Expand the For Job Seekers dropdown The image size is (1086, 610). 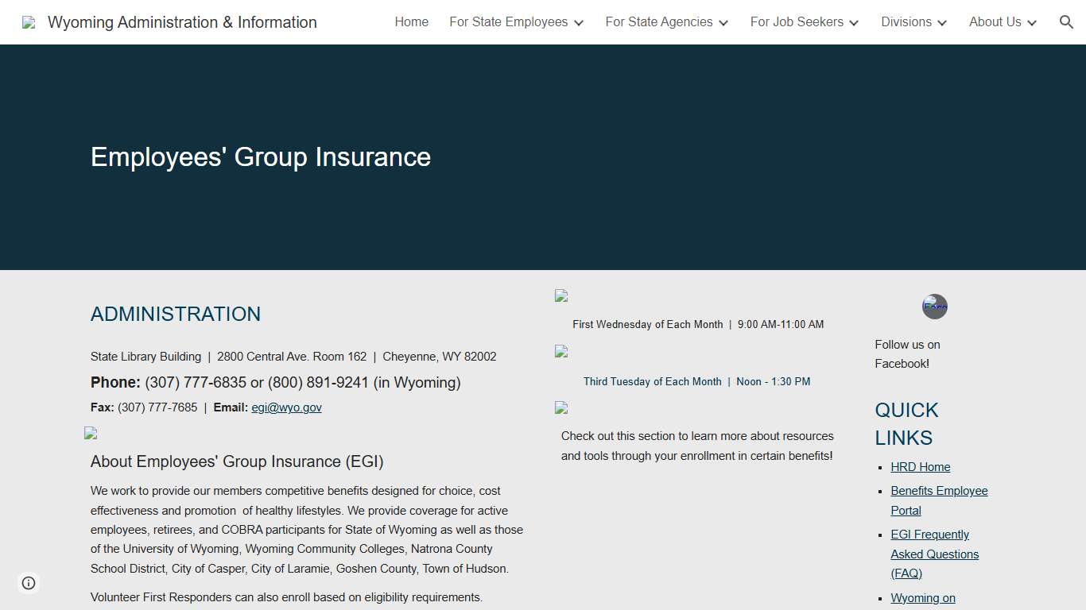[x=804, y=22]
